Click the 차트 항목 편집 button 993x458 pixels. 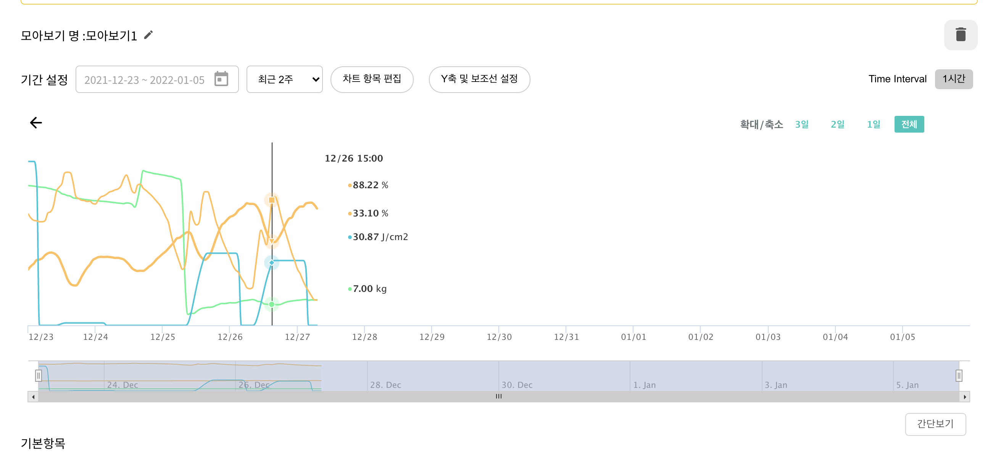click(x=372, y=79)
